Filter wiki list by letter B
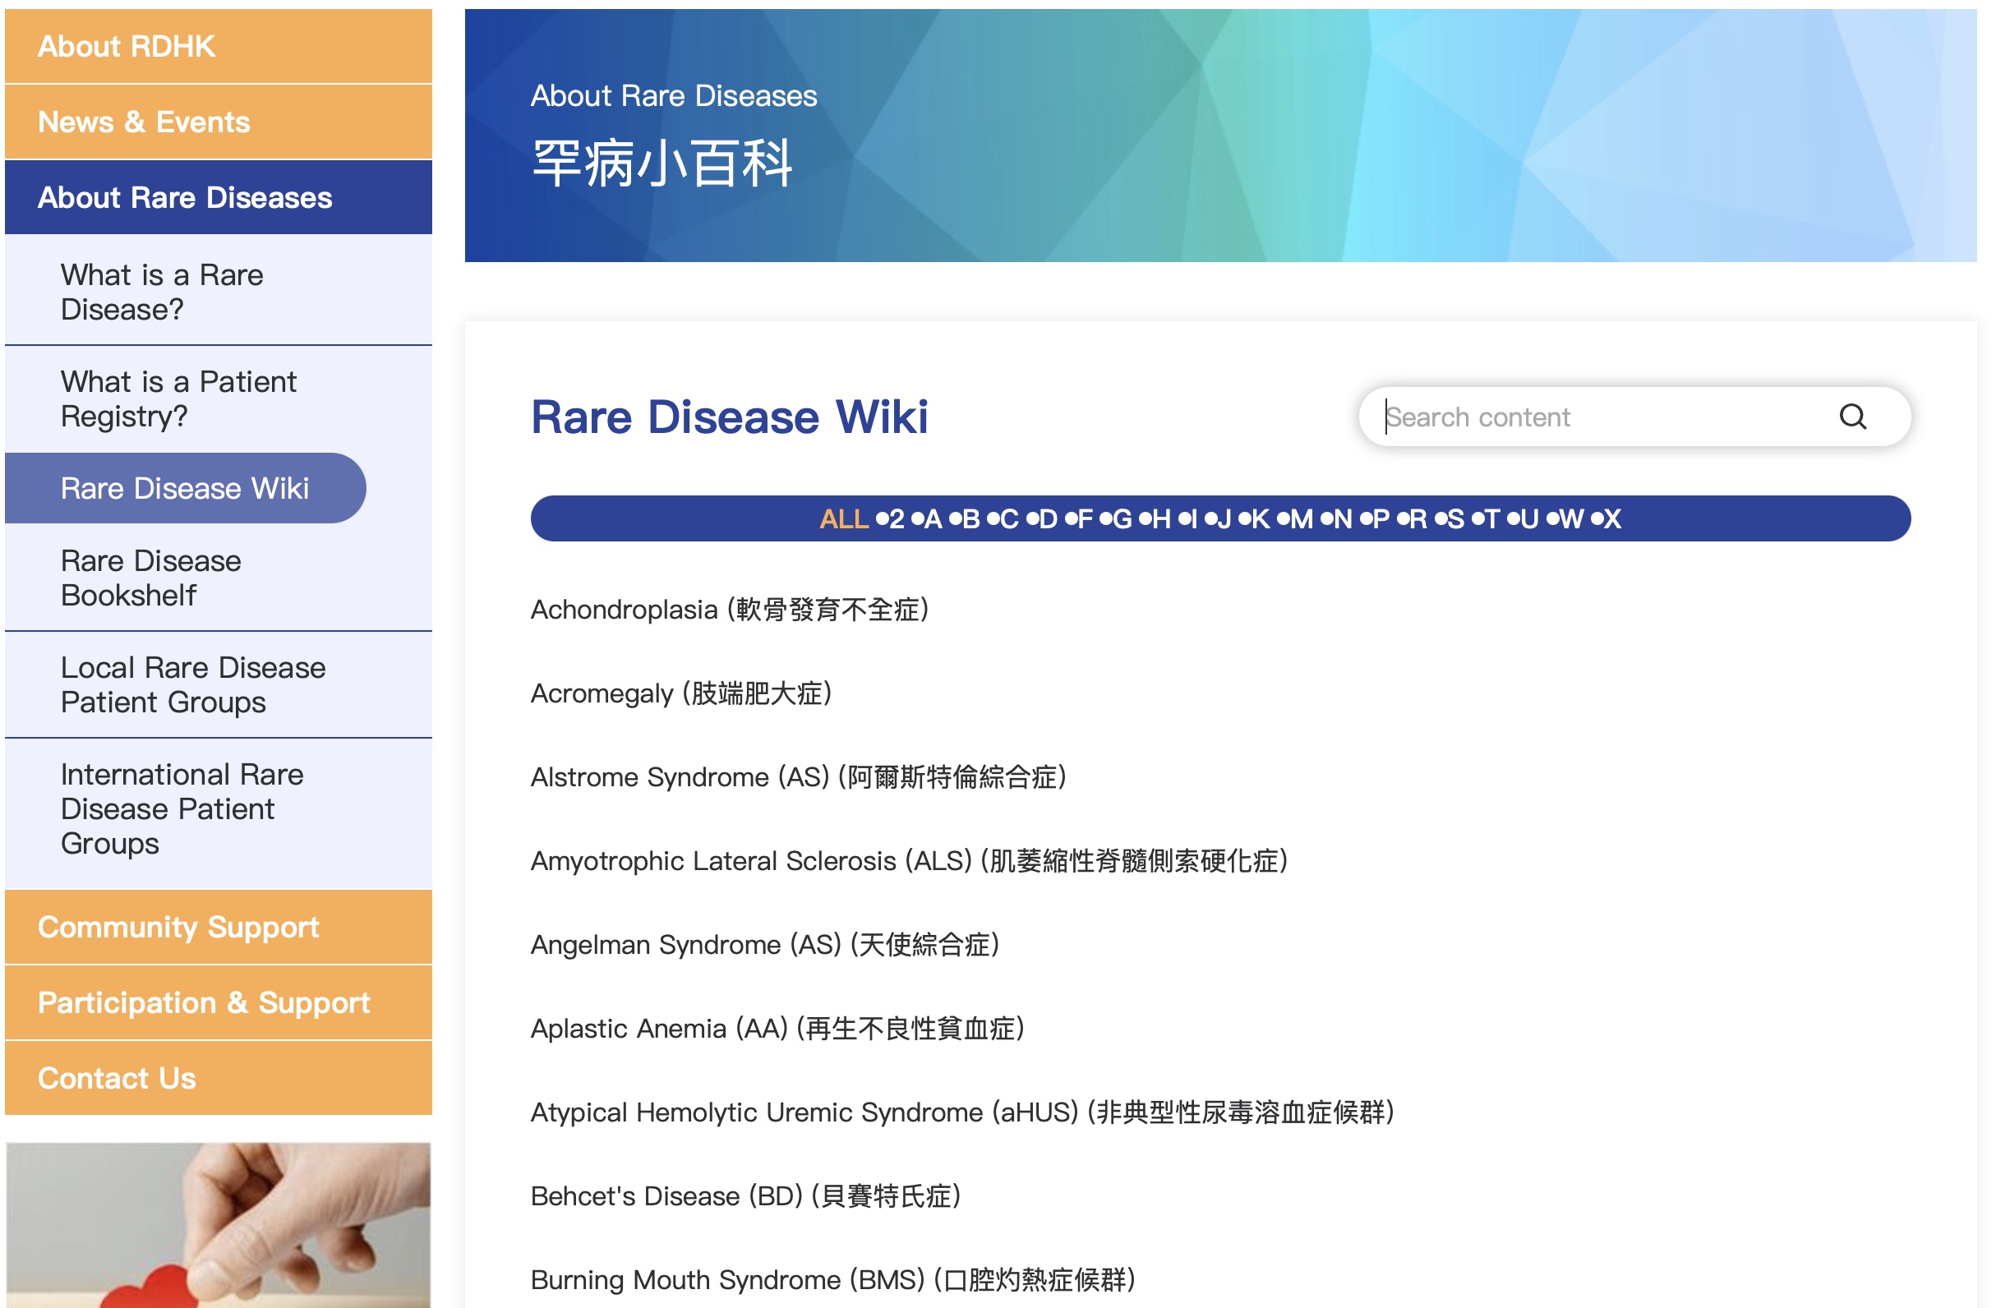 pyautogui.click(x=970, y=518)
